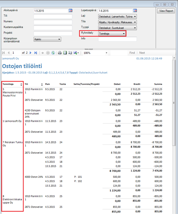The height and width of the screenshot is (214, 178).
Task: Click the back to parent report arrow
Action: coord(43,53)
